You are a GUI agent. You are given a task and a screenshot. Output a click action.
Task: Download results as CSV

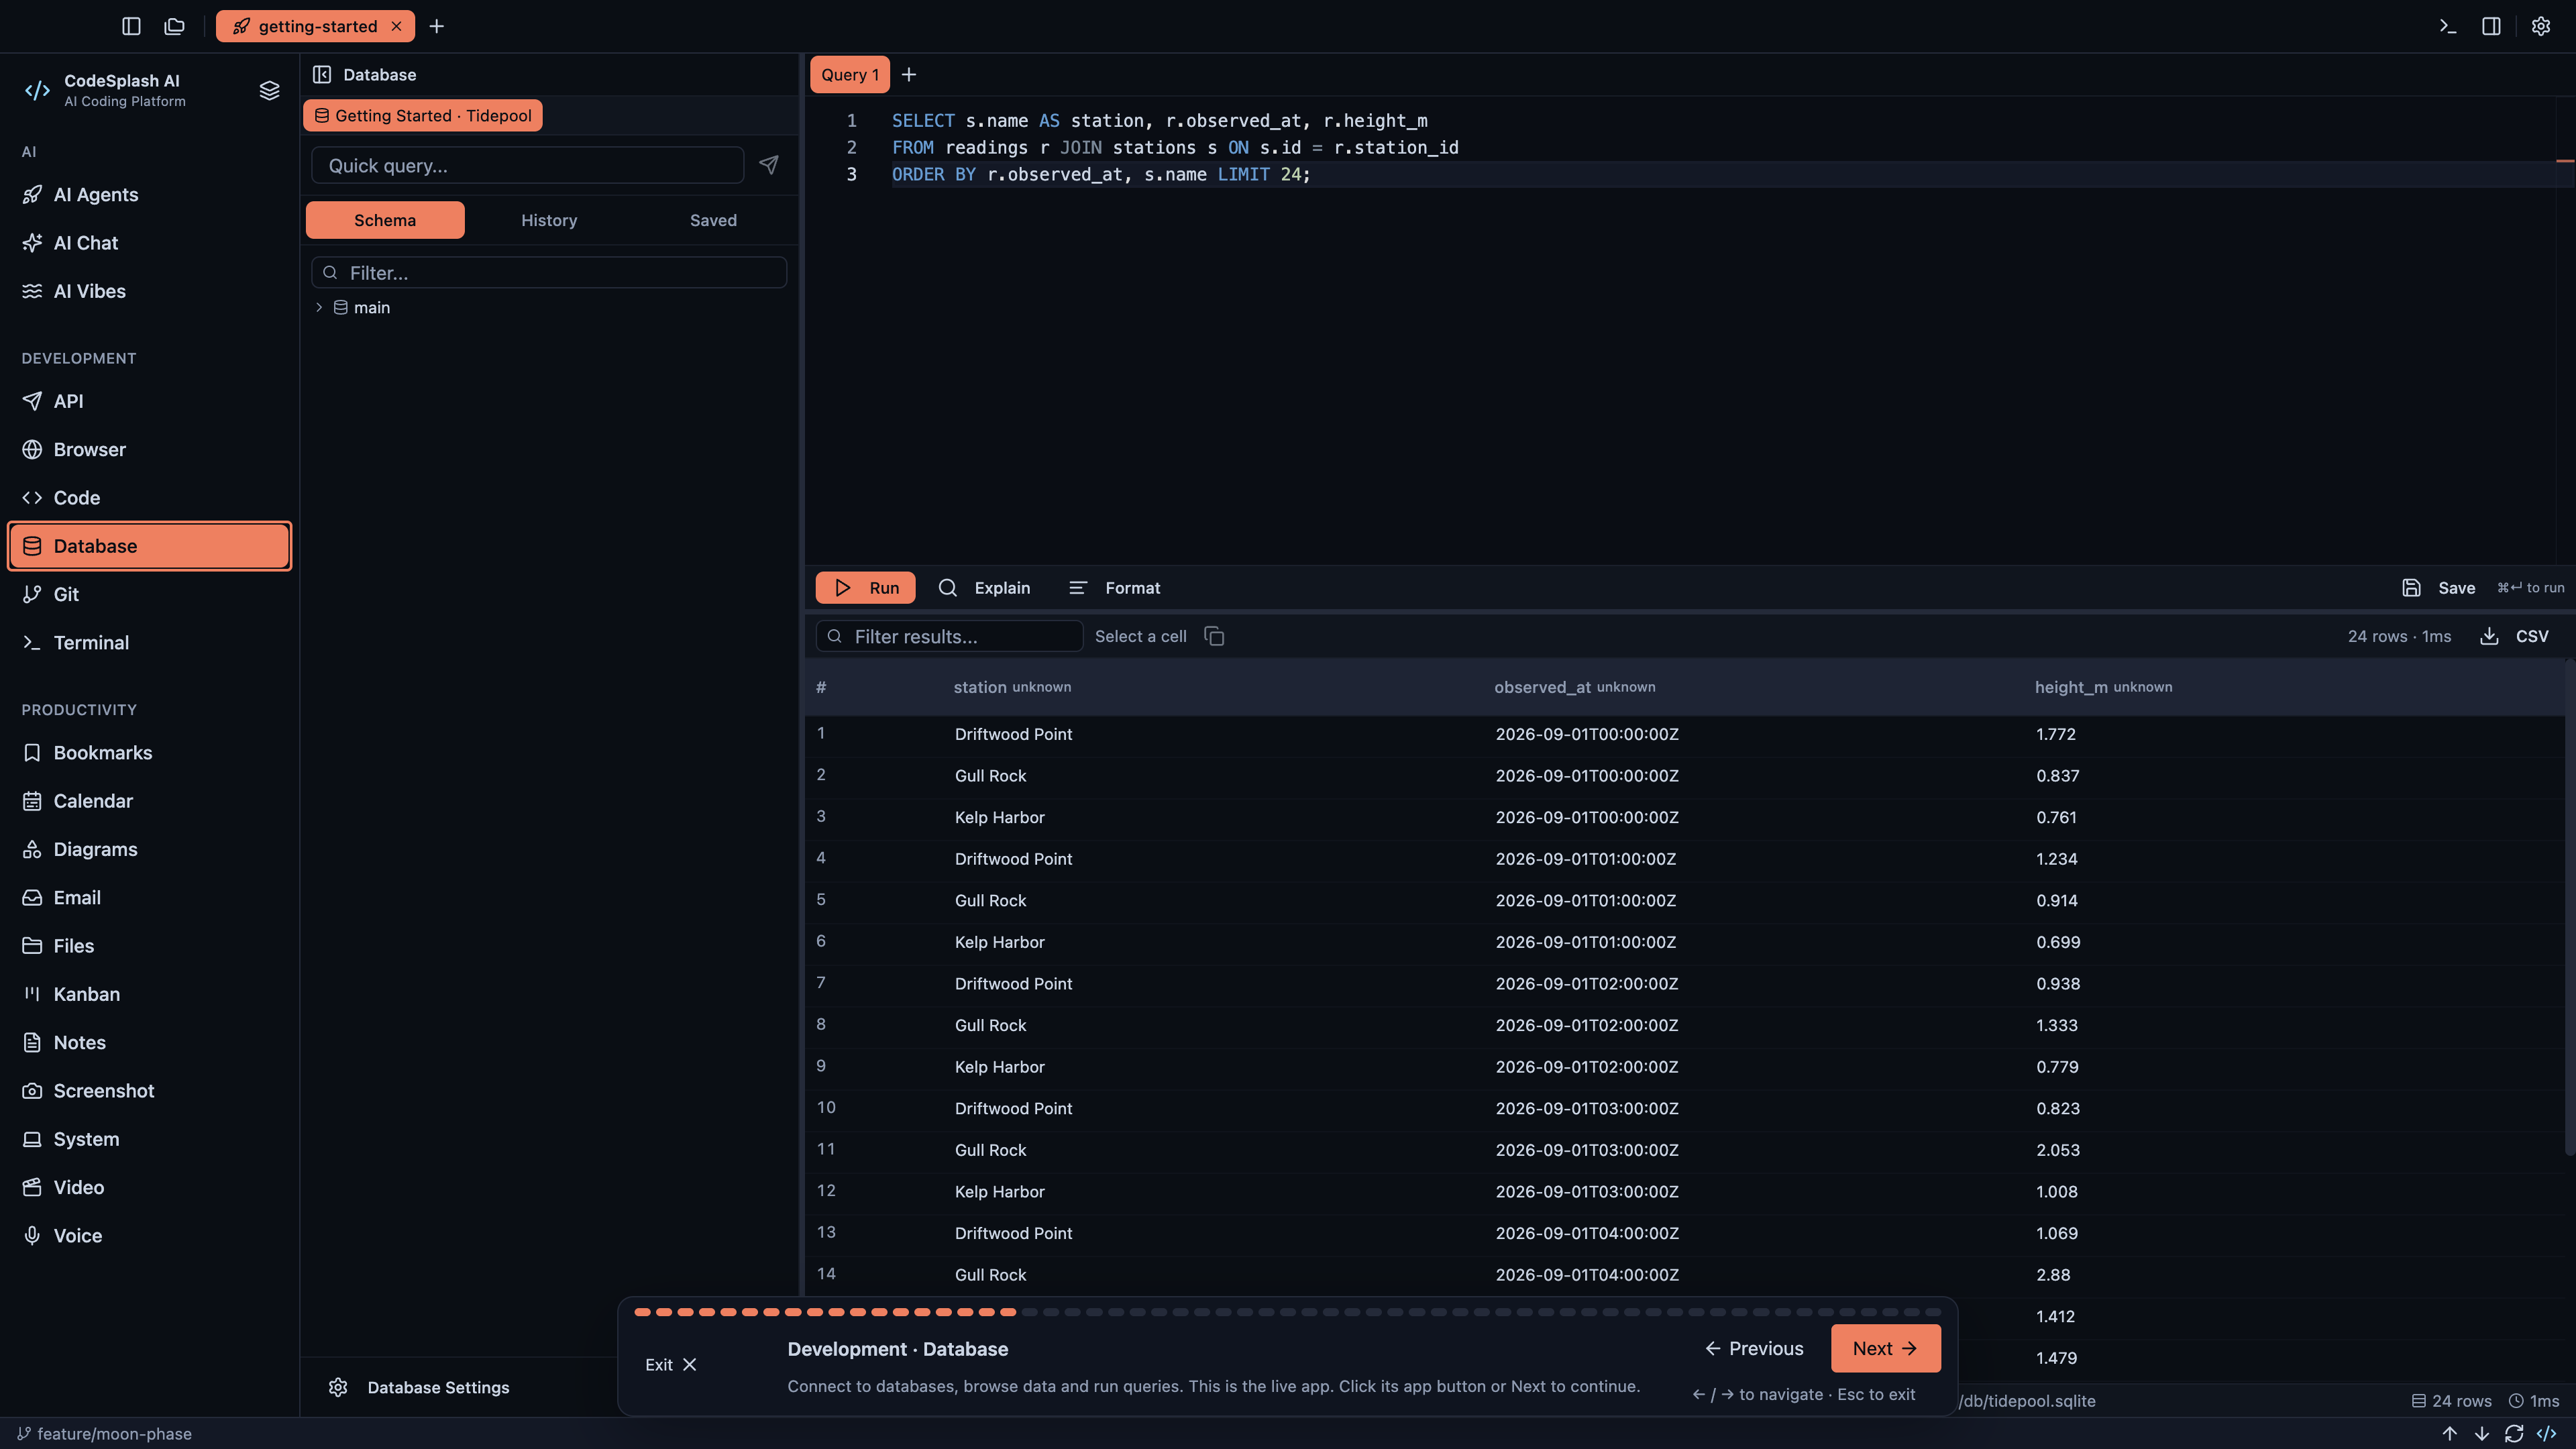point(2514,636)
